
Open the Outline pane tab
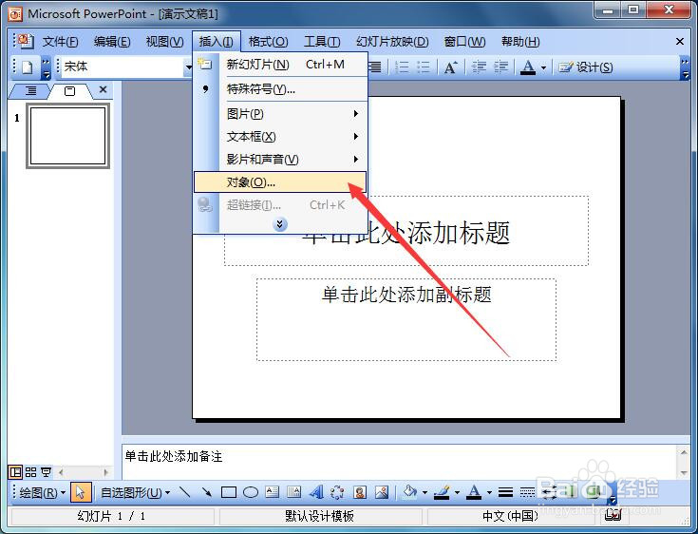(30, 91)
